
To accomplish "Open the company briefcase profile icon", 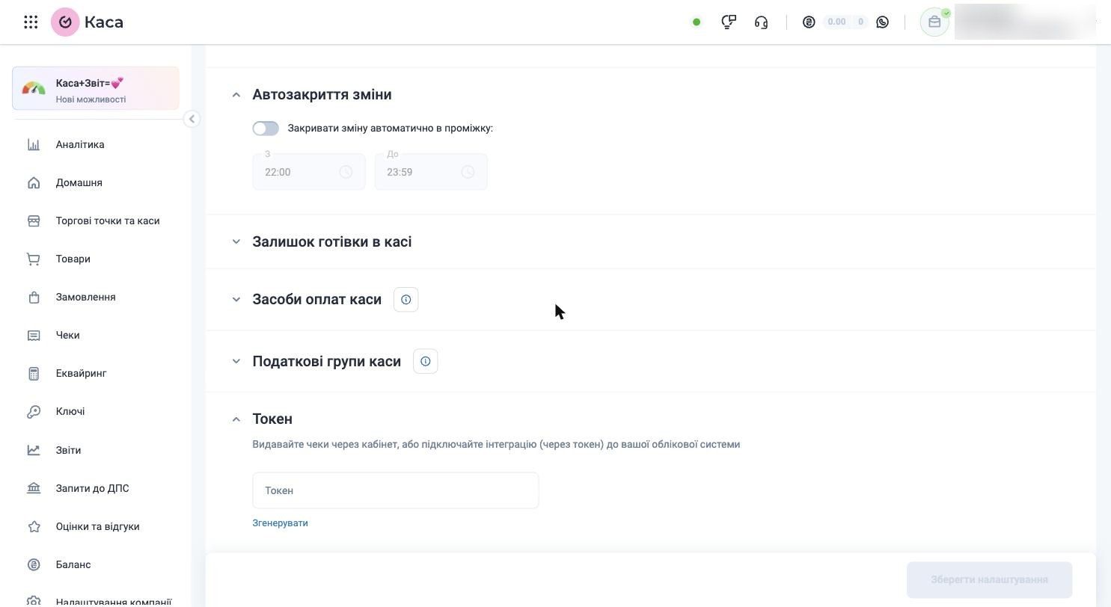I will click(934, 22).
